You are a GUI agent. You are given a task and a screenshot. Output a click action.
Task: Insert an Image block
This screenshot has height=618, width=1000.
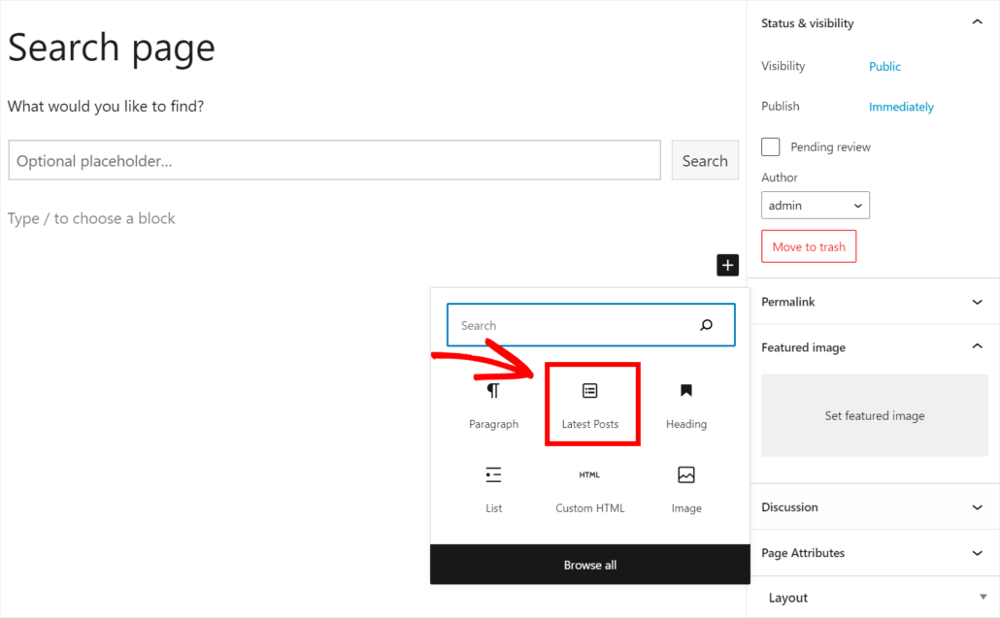(x=685, y=485)
